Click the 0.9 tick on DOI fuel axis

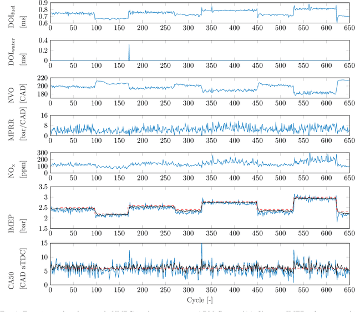pyautogui.click(x=43, y=3)
